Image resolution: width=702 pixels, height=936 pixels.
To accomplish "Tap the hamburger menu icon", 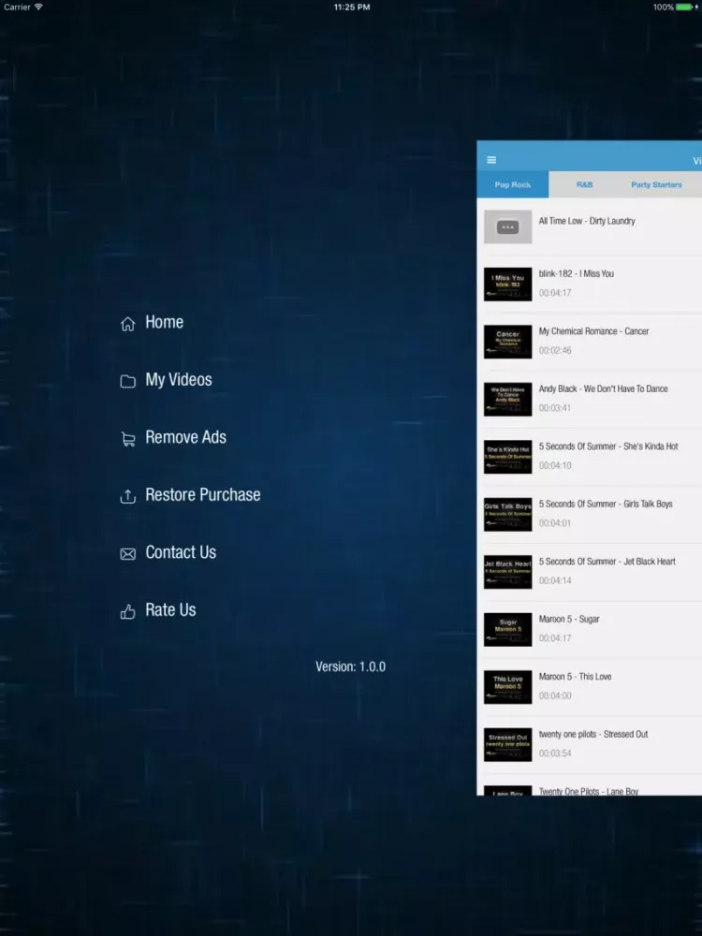I will (x=491, y=160).
